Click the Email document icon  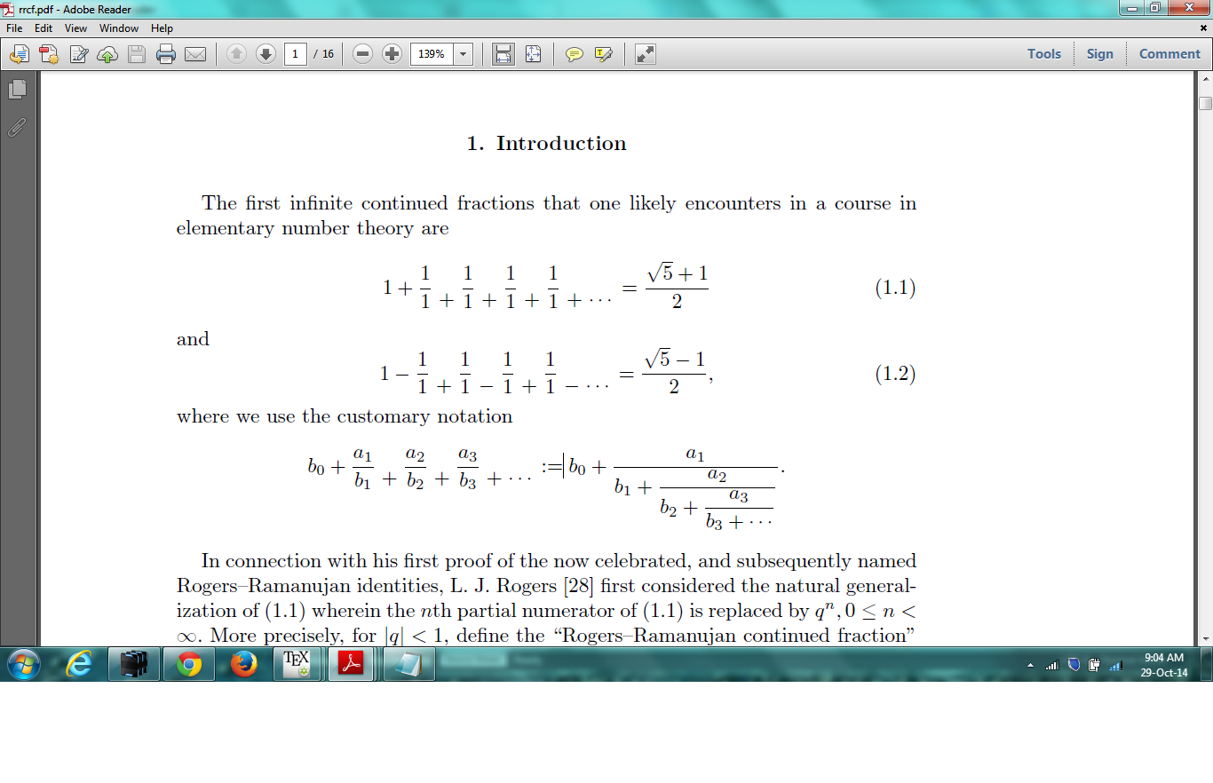tap(195, 54)
